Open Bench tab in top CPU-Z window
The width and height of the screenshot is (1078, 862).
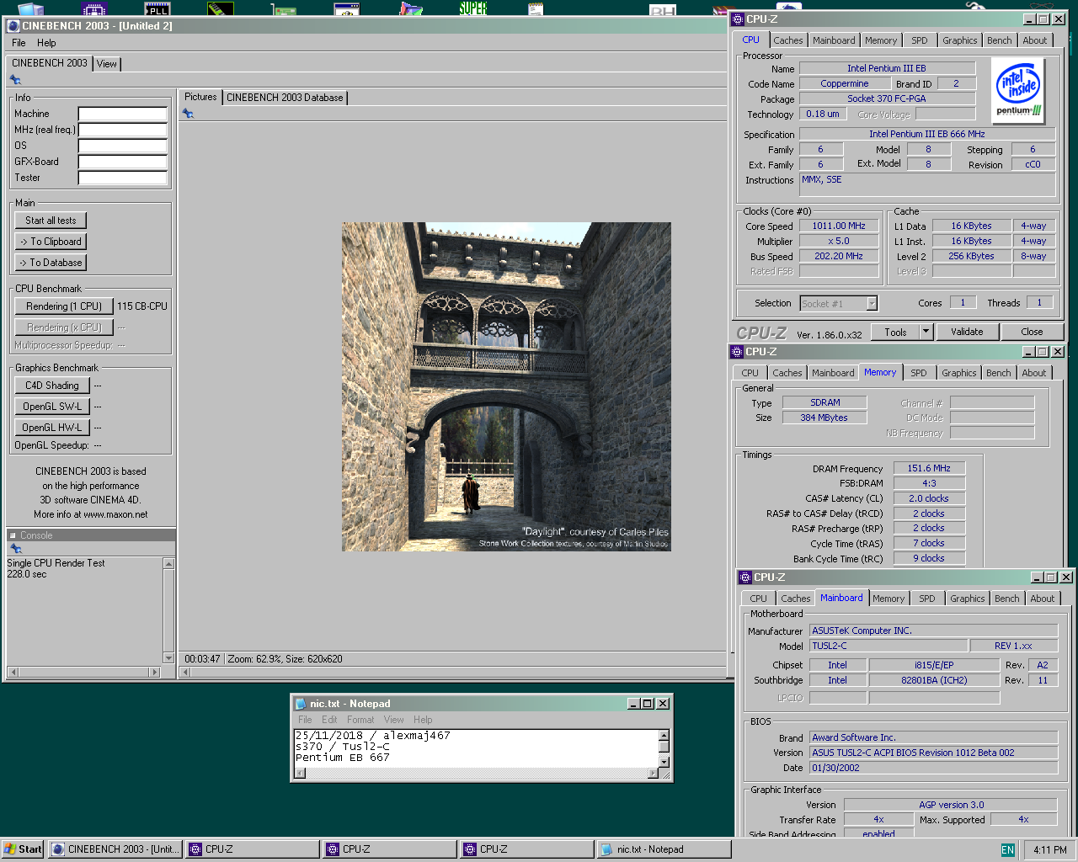tap(1000, 40)
